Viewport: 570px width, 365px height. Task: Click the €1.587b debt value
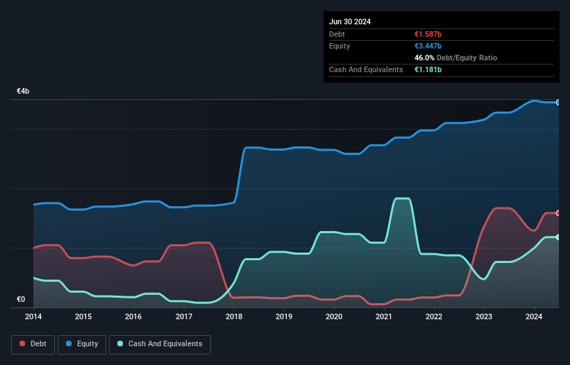428,34
